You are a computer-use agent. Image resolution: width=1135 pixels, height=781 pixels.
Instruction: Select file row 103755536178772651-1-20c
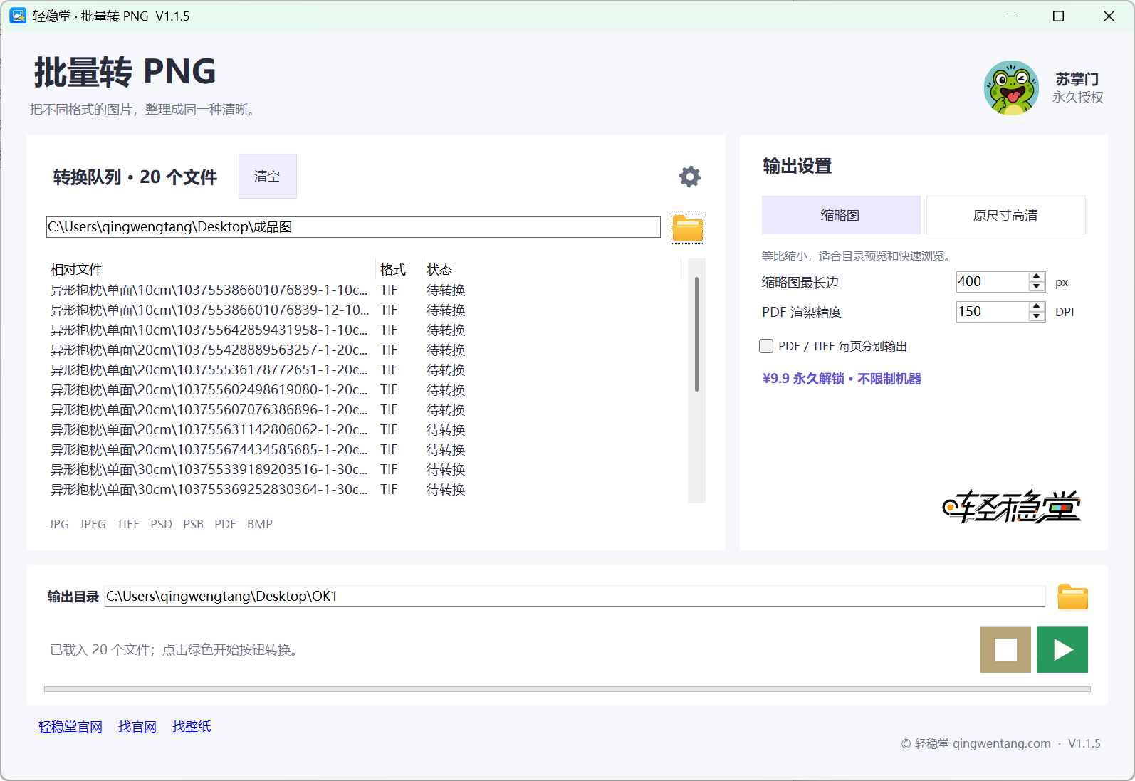pos(364,370)
